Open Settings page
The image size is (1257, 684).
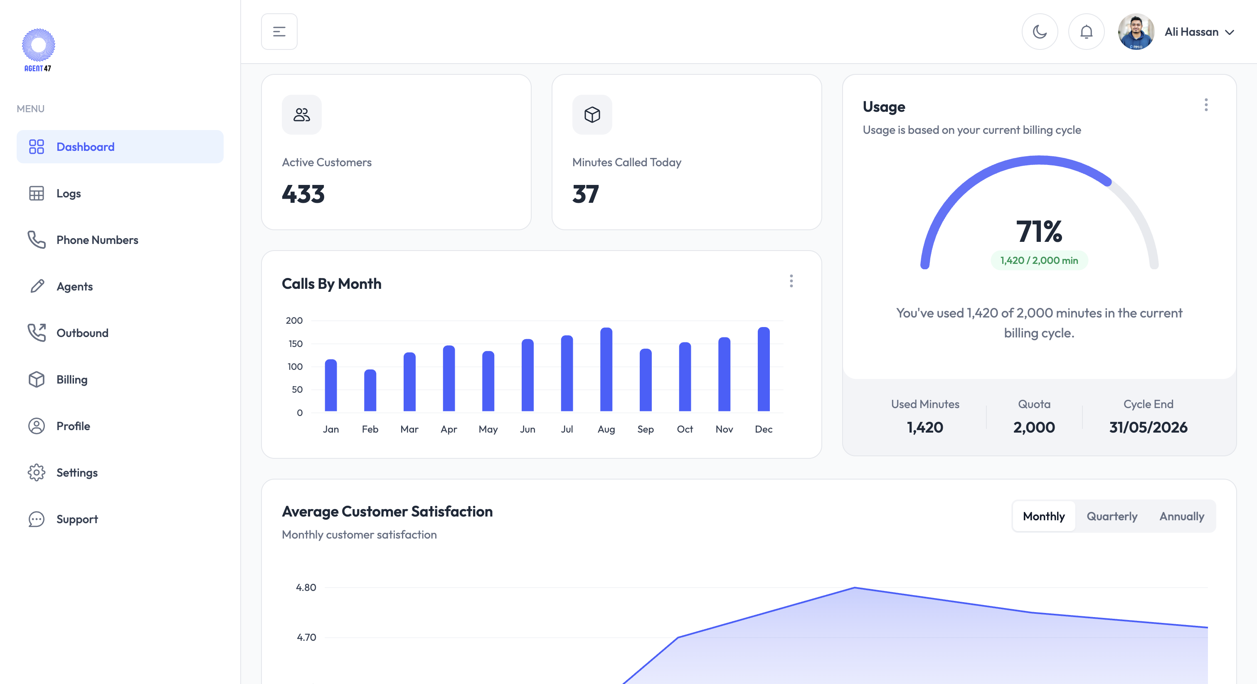pyautogui.click(x=120, y=472)
